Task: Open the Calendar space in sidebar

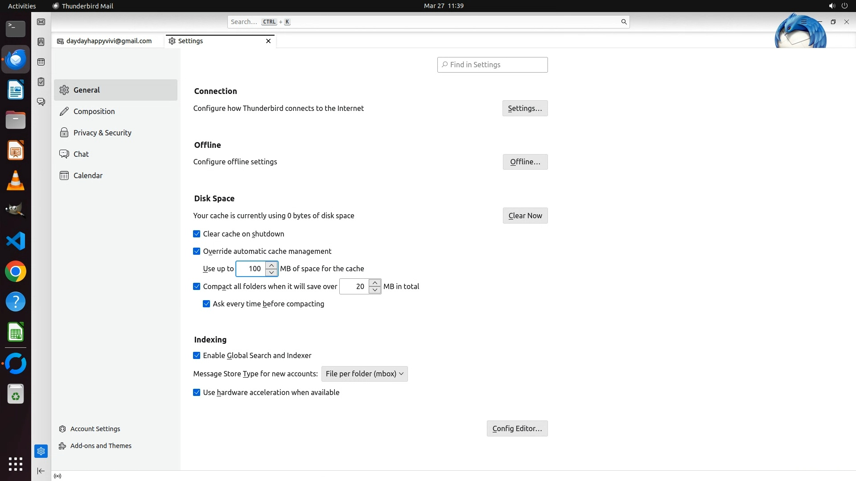Action: 41,62
